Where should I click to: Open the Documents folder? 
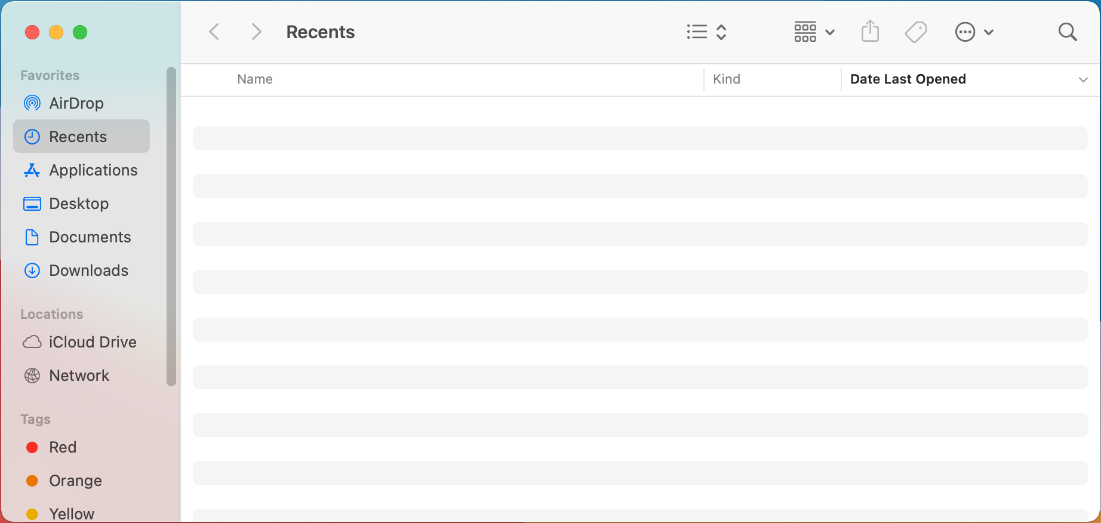click(90, 237)
